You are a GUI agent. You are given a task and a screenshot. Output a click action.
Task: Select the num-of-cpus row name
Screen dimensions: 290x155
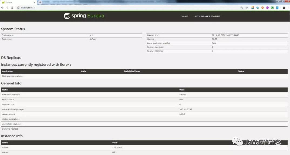(x=8, y=104)
